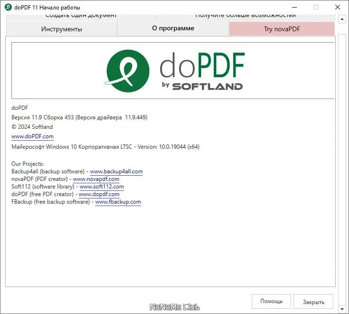Switch to the Try novaPDF tab

tap(282, 29)
